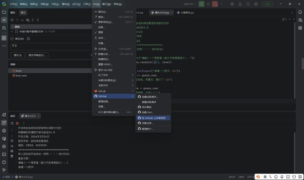Switch to the 猜大小2.0.py editor tab
This screenshot has height=180, width=304.
pyautogui.click(x=162, y=13)
